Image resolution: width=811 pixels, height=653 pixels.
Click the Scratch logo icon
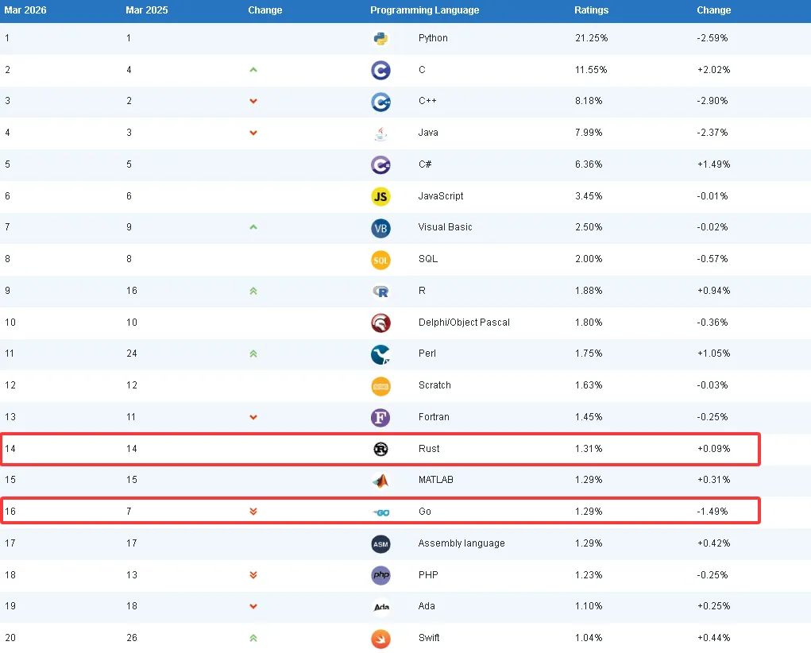pos(380,386)
